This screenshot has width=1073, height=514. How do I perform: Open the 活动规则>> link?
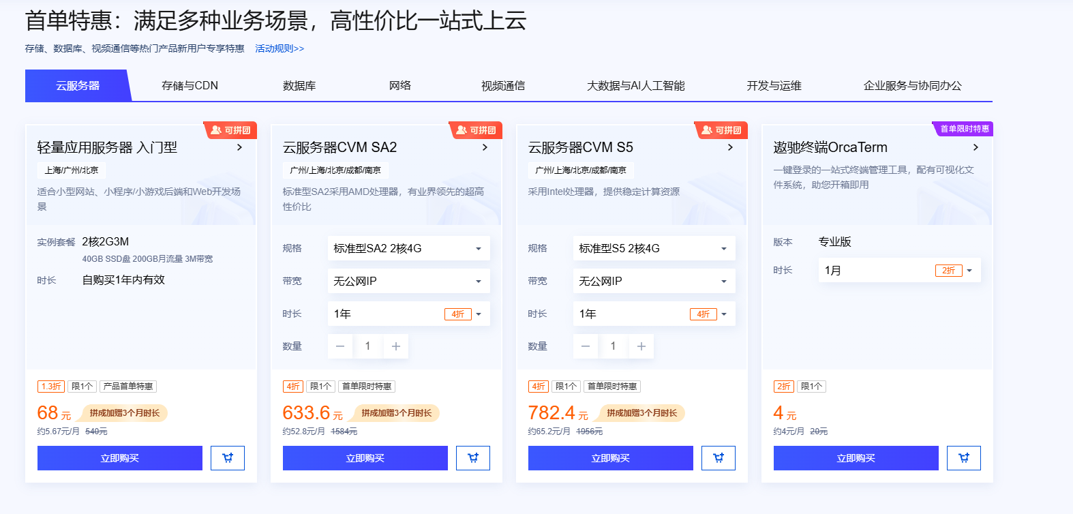click(279, 48)
